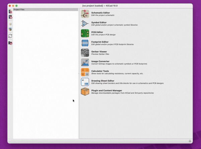Click the window title '[no project loaded] — KiCad 10.0'
201x149 pixels.
click(100, 6)
